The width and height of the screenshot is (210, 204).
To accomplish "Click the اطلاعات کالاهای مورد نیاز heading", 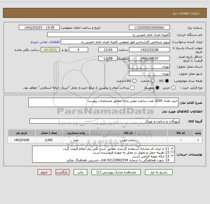I will [x=182, y=111].
